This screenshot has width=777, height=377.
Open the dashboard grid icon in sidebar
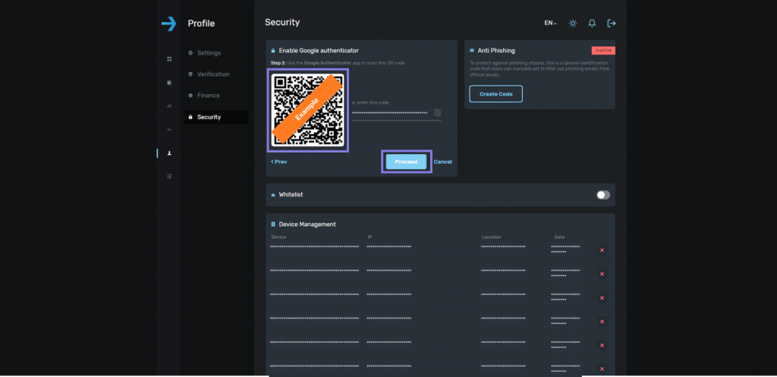(x=169, y=59)
